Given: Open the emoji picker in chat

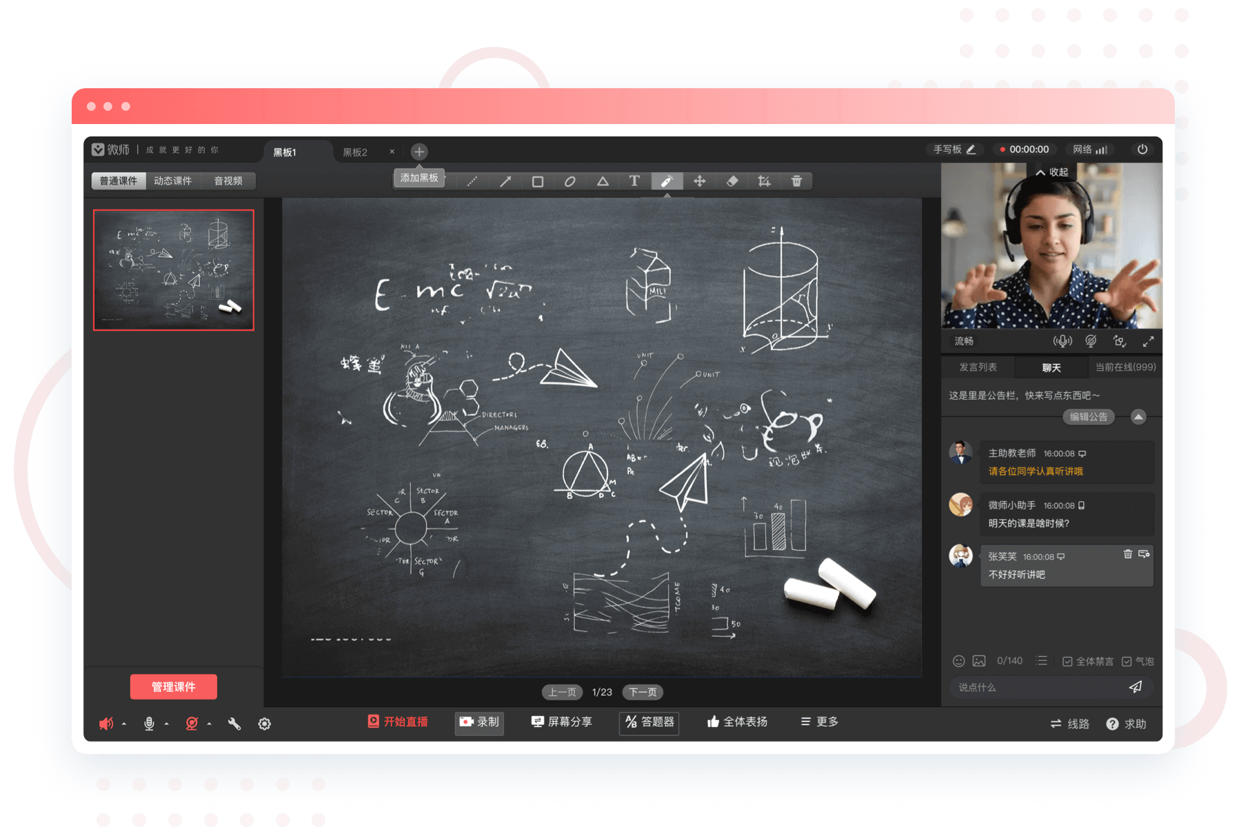Looking at the screenshot, I should pyautogui.click(x=958, y=661).
